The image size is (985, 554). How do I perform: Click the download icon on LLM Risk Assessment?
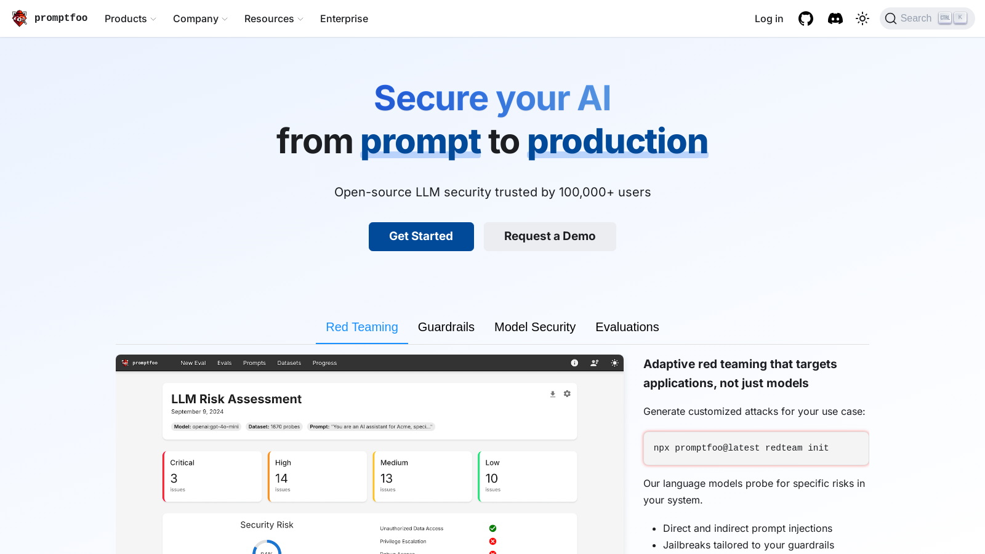tap(552, 394)
